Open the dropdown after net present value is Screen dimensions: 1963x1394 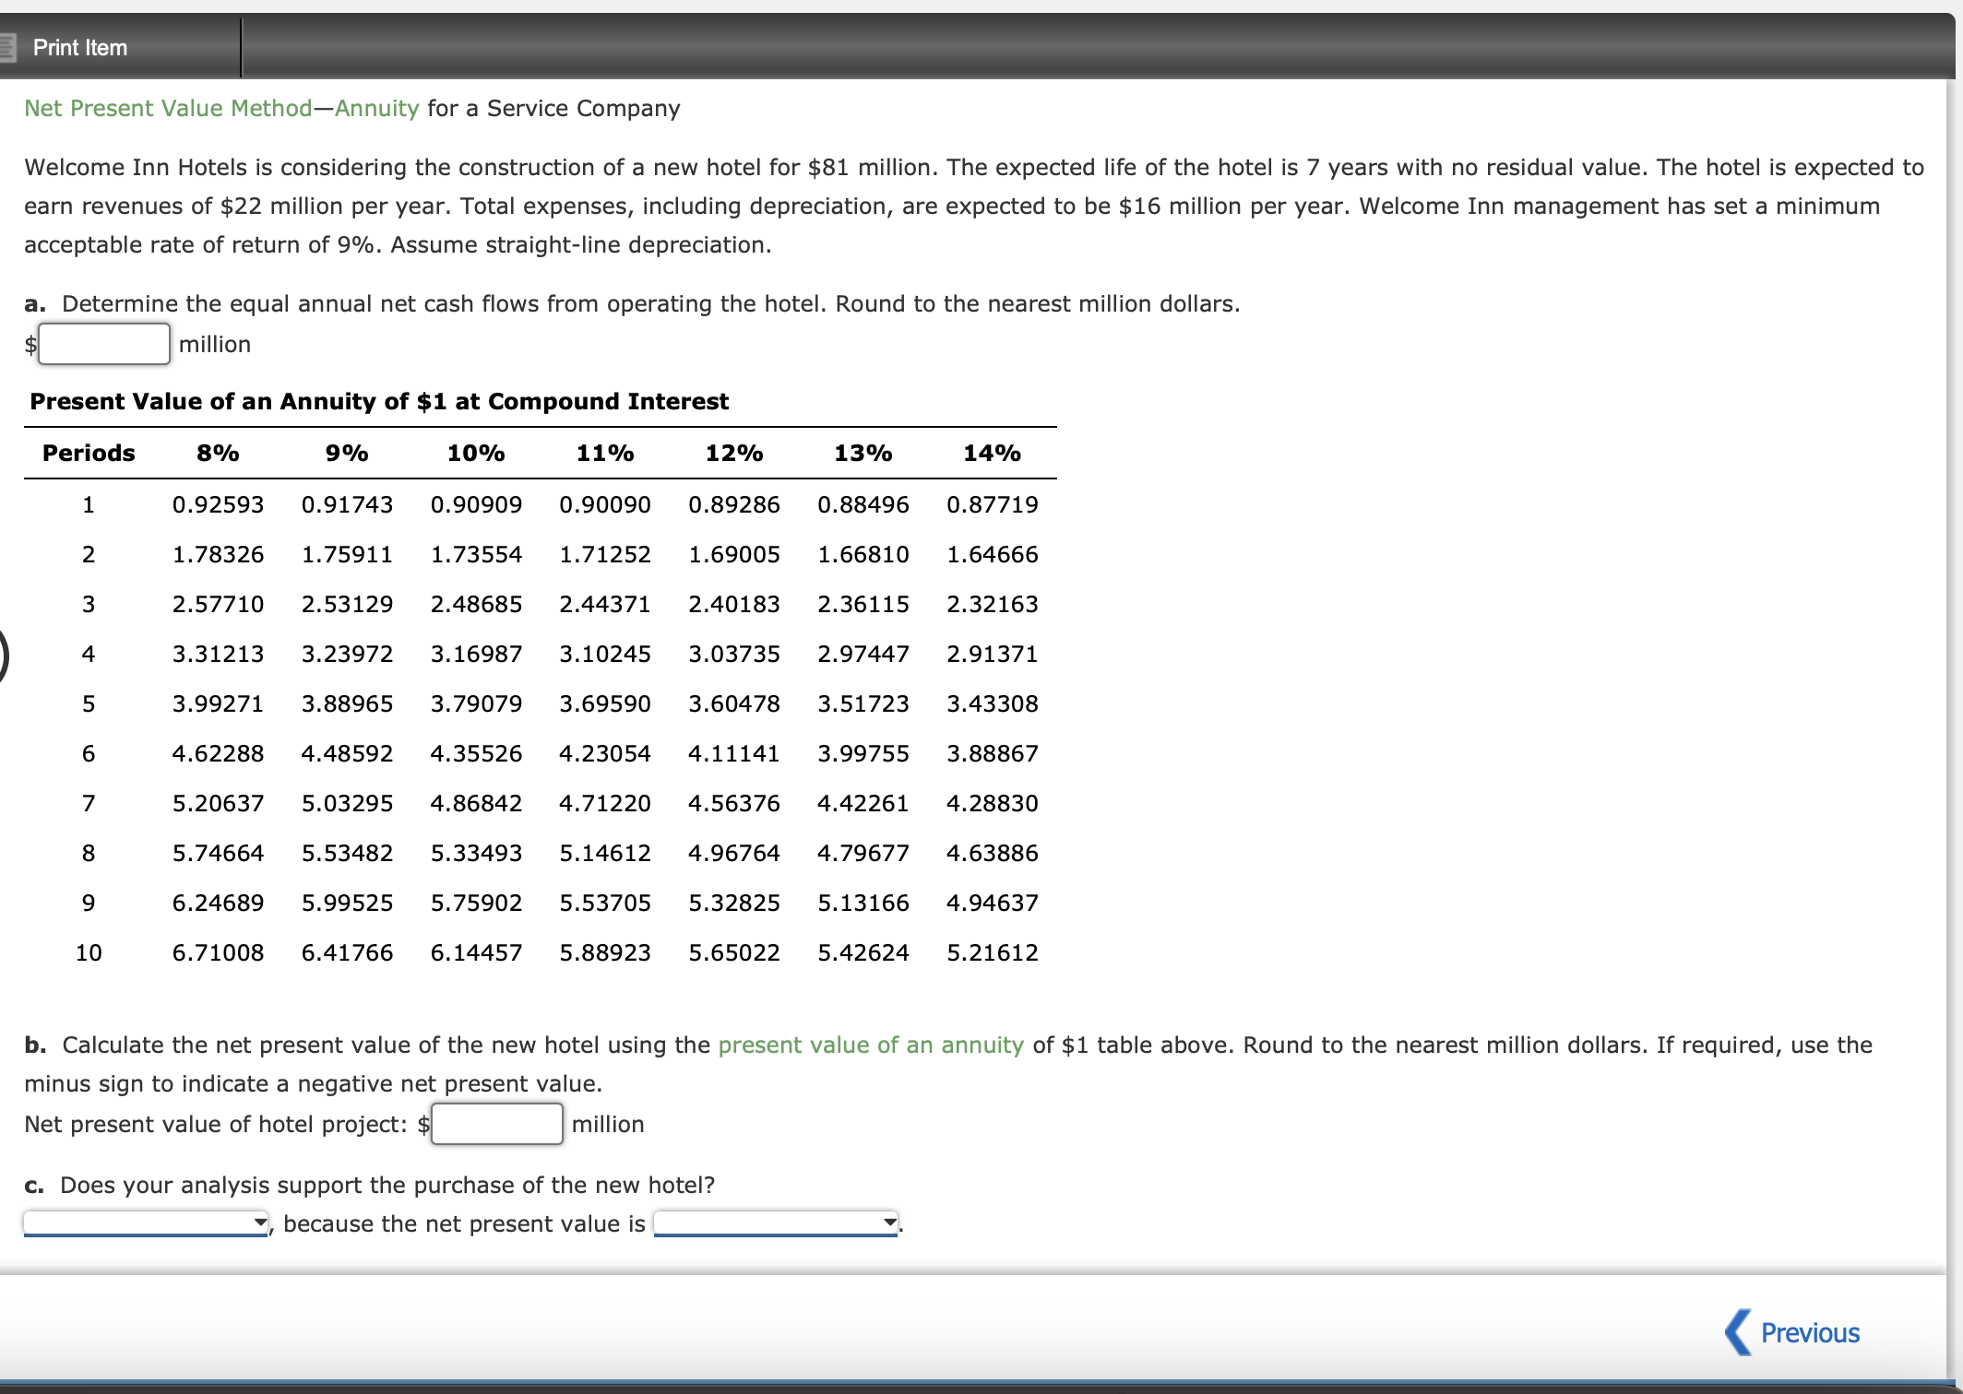(775, 1223)
